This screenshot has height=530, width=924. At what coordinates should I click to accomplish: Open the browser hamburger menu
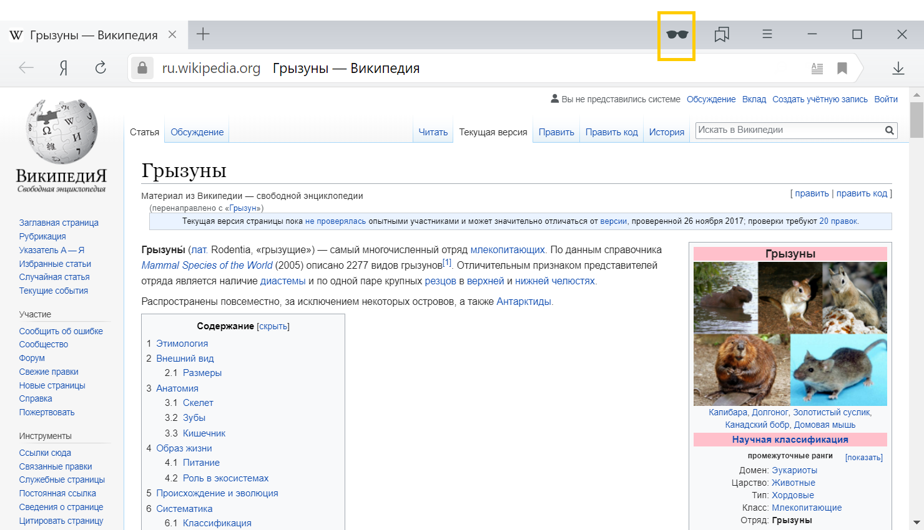[x=767, y=34]
